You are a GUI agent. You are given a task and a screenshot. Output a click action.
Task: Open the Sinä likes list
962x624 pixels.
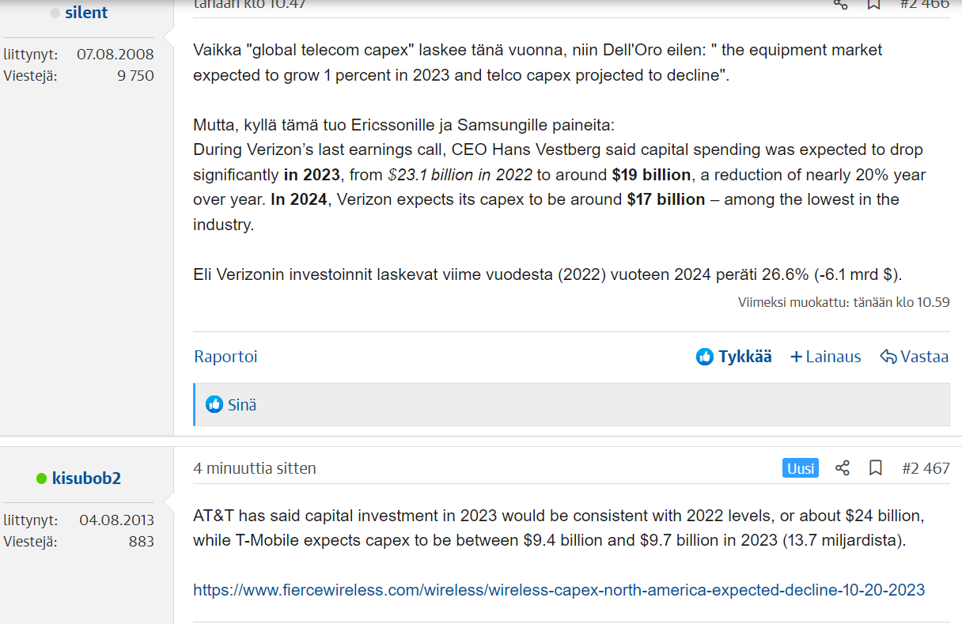[242, 405]
